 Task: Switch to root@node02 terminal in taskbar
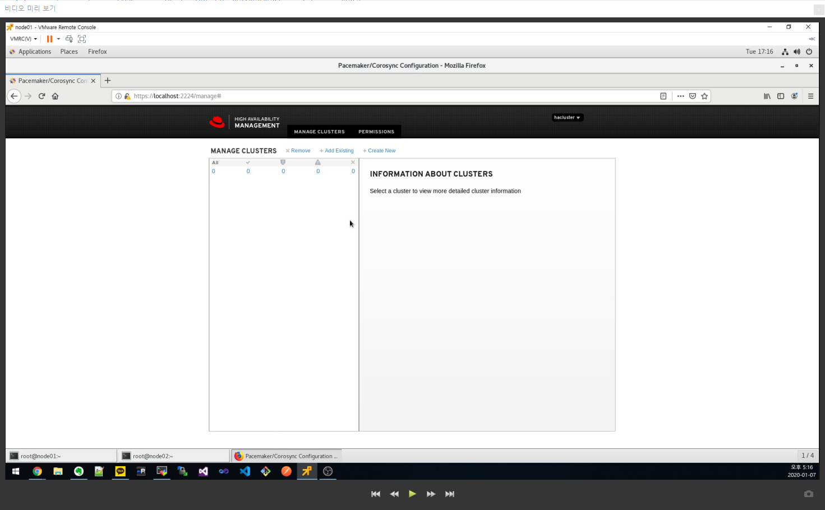coord(174,456)
